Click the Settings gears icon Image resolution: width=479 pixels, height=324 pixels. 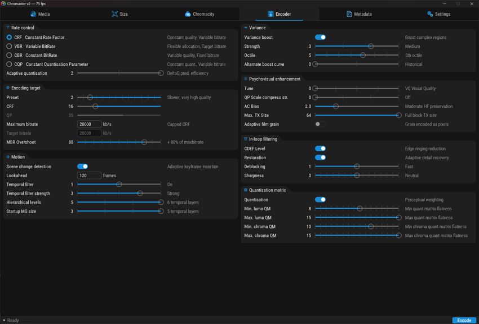pyautogui.click(x=430, y=14)
